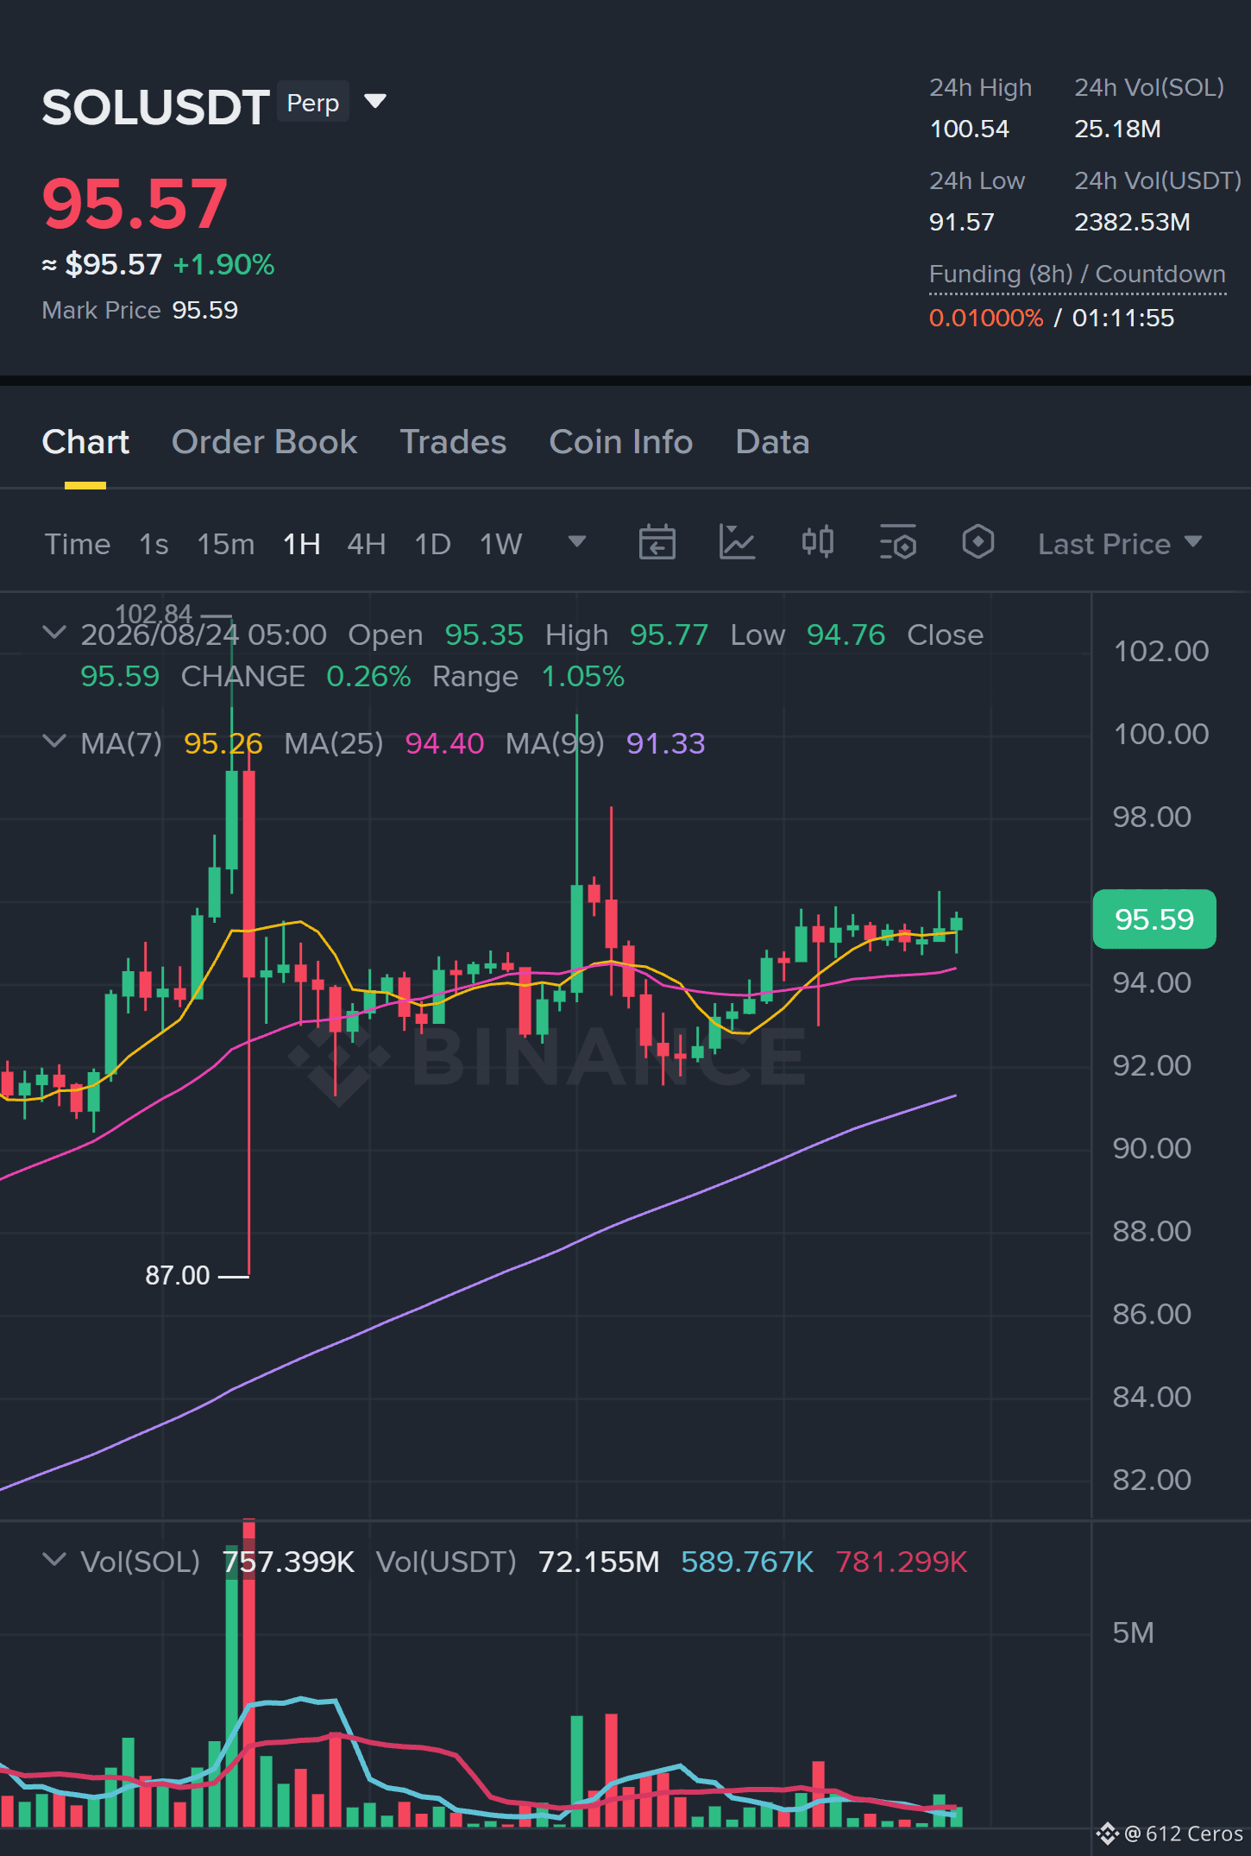Open the SOLUSDT pair selector arrow

pos(375,102)
